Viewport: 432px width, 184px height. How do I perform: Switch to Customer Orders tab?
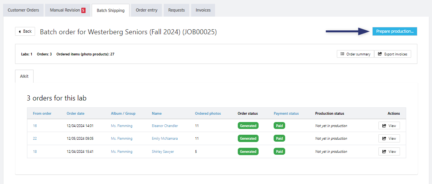tap(24, 10)
